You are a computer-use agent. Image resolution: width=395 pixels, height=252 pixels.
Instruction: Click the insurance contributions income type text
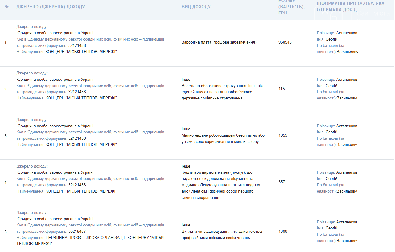coord(222,92)
